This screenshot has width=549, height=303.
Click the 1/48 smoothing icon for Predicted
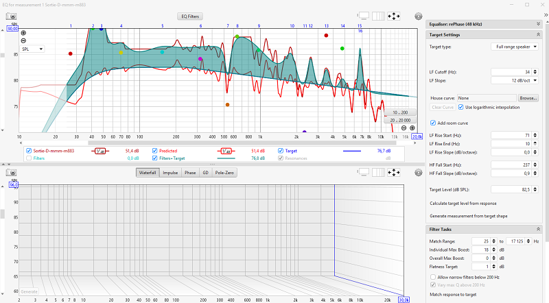pos(226,151)
